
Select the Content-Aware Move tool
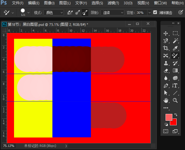(x=166, y=56)
